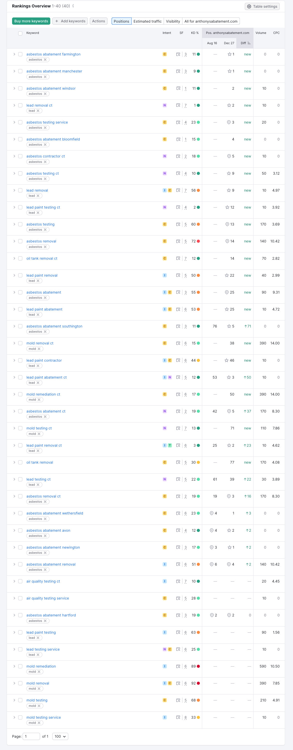
Task: View SERP icon for asbestos testing row
Action: (178, 224)
